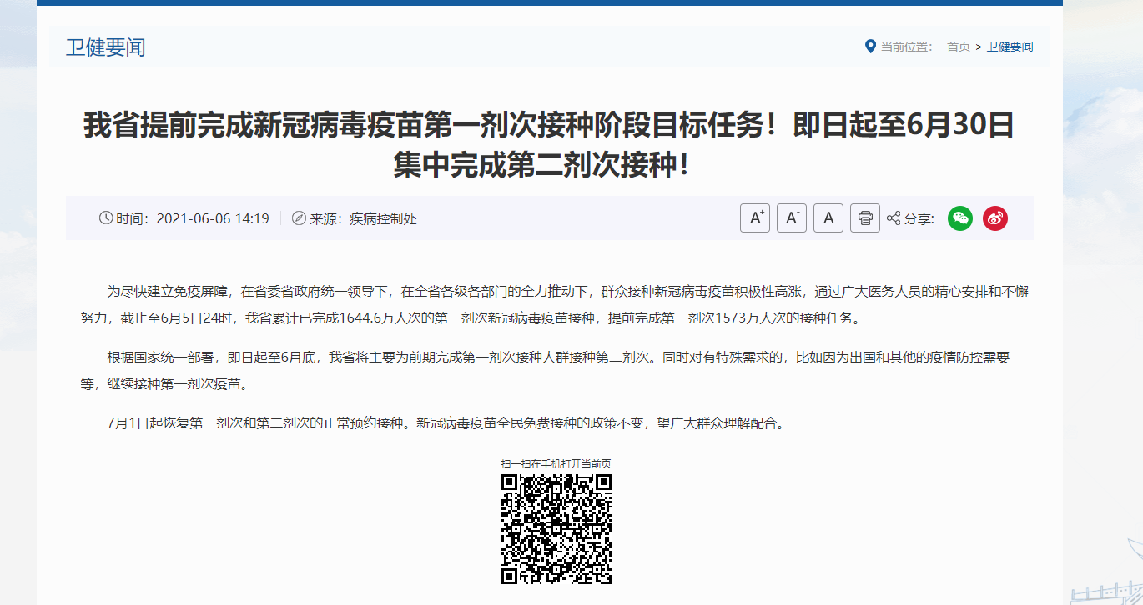
Task: Click the share network icon beside 分享
Action: [x=894, y=217]
